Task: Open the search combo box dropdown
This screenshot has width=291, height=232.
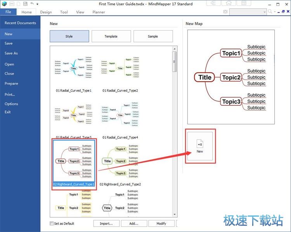Action: (x=265, y=12)
